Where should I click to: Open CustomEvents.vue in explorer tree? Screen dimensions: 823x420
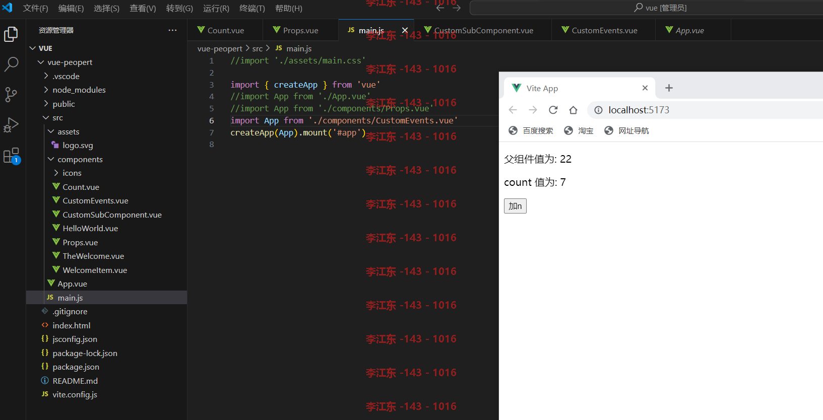pyautogui.click(x=107, y=201)
